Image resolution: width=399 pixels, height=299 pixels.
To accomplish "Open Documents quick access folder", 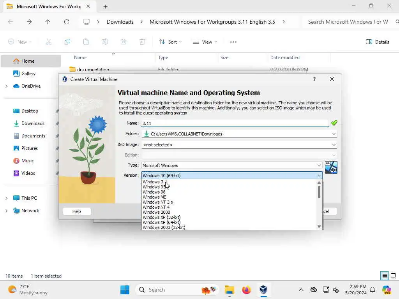I will pos(33,136).
